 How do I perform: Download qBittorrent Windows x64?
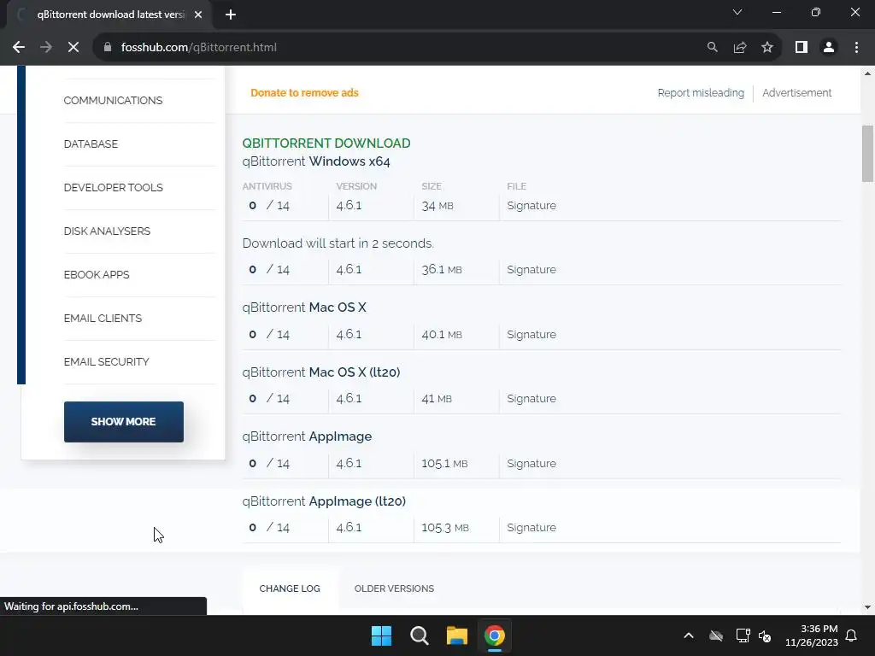(x=316, y=161)
